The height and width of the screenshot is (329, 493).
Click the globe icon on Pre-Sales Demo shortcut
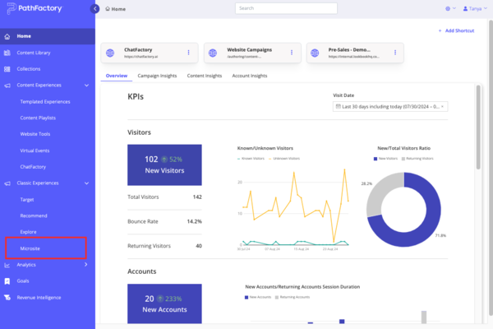[x=315, y=53]
